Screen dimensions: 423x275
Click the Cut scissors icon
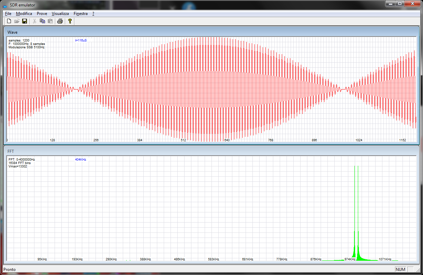pyautogui.click(x=34, y=21)
